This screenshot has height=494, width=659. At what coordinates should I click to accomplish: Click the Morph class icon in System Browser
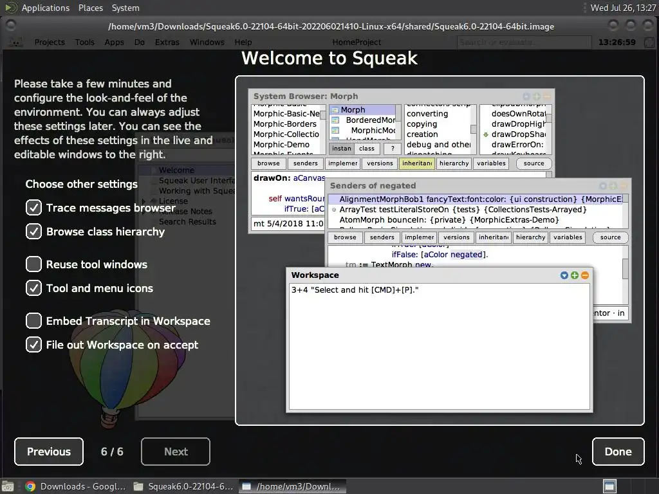(335, 110)
